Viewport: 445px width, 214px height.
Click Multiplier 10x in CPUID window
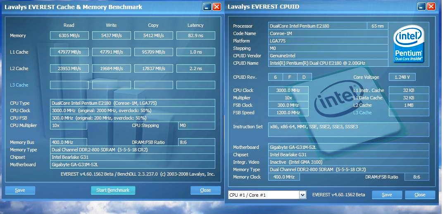(288, 98)
